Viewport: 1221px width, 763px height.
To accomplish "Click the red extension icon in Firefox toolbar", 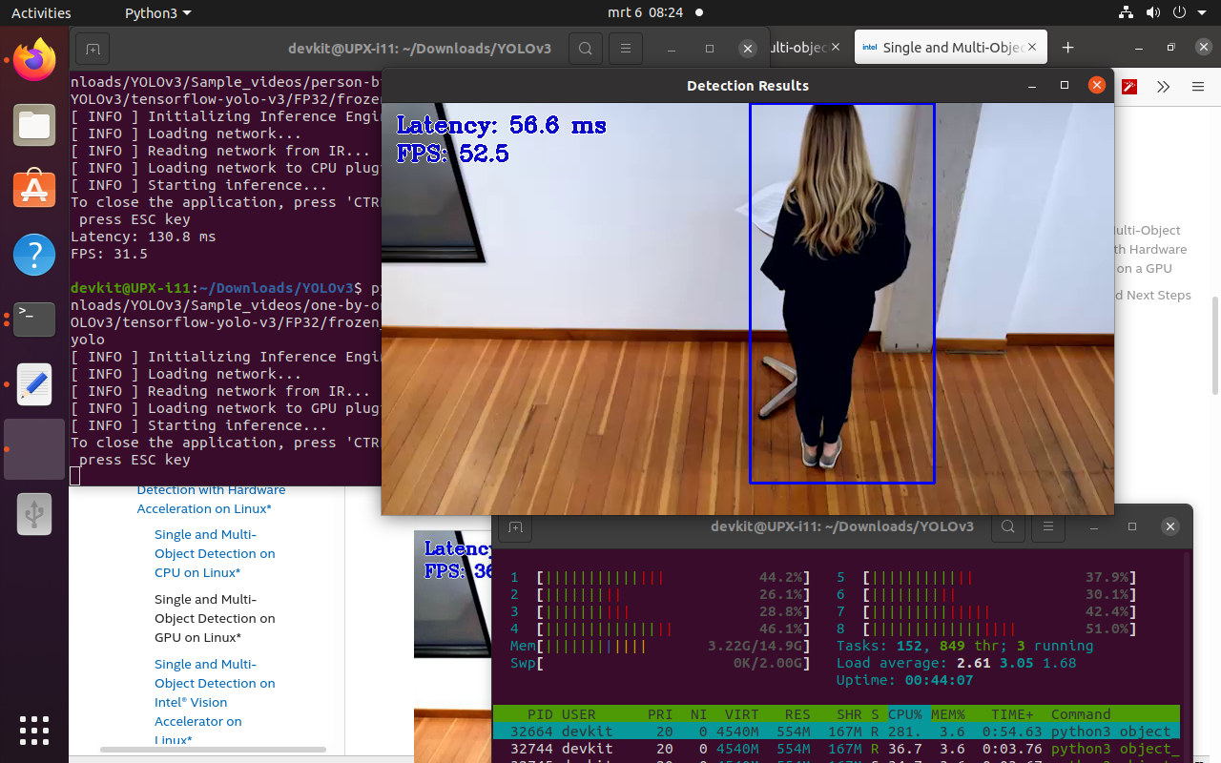I will click(1130, 87).
